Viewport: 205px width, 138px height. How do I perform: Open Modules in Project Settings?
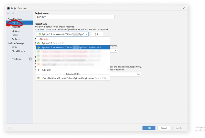coord(16,27)
